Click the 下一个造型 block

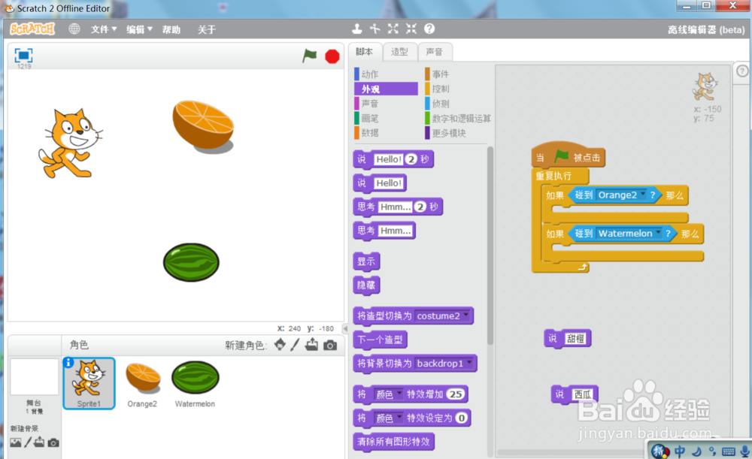point(380,340)
